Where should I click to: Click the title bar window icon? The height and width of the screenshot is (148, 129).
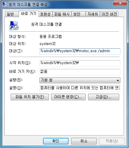point(5,4)
